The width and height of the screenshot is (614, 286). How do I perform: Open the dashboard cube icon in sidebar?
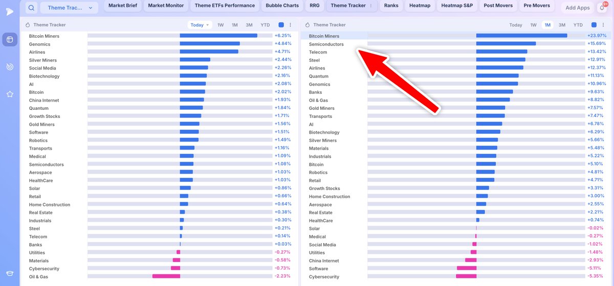point(10,39)
